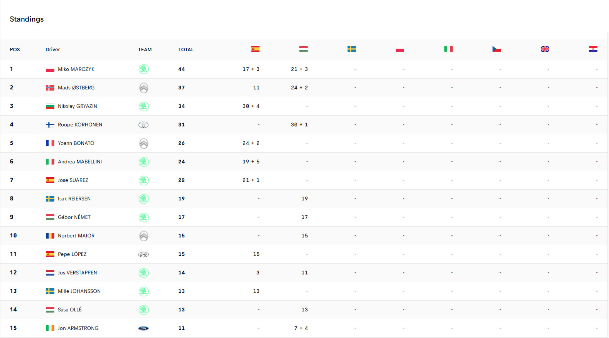609x338 pixels.
Task: Click the TEAM column header
Action: (145, 50)
